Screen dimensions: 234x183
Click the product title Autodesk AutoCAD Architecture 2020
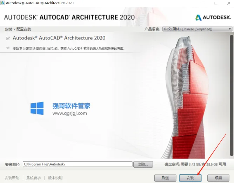(x=59, y=38)
